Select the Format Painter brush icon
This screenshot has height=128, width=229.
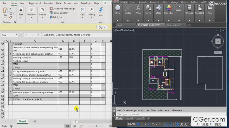[10, 17]
